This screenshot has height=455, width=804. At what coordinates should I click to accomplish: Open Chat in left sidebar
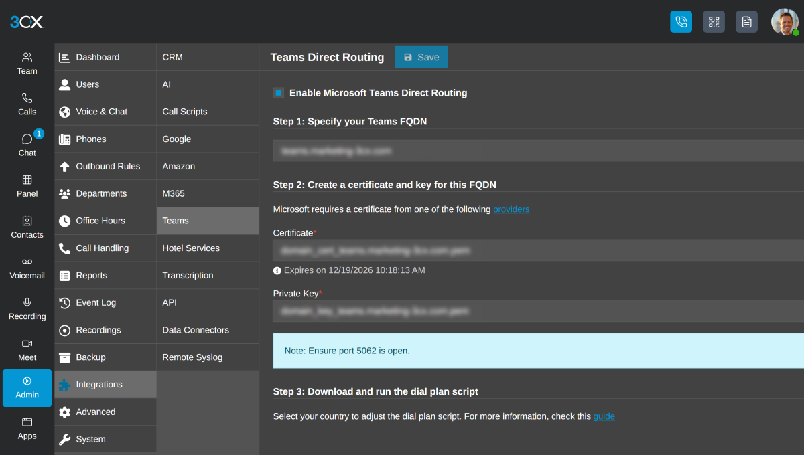click(x=27, y=145)
